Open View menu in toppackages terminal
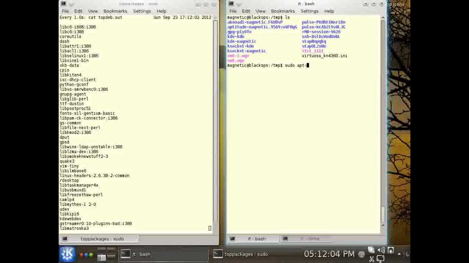 pyautogui.click(x=93, y=11)
